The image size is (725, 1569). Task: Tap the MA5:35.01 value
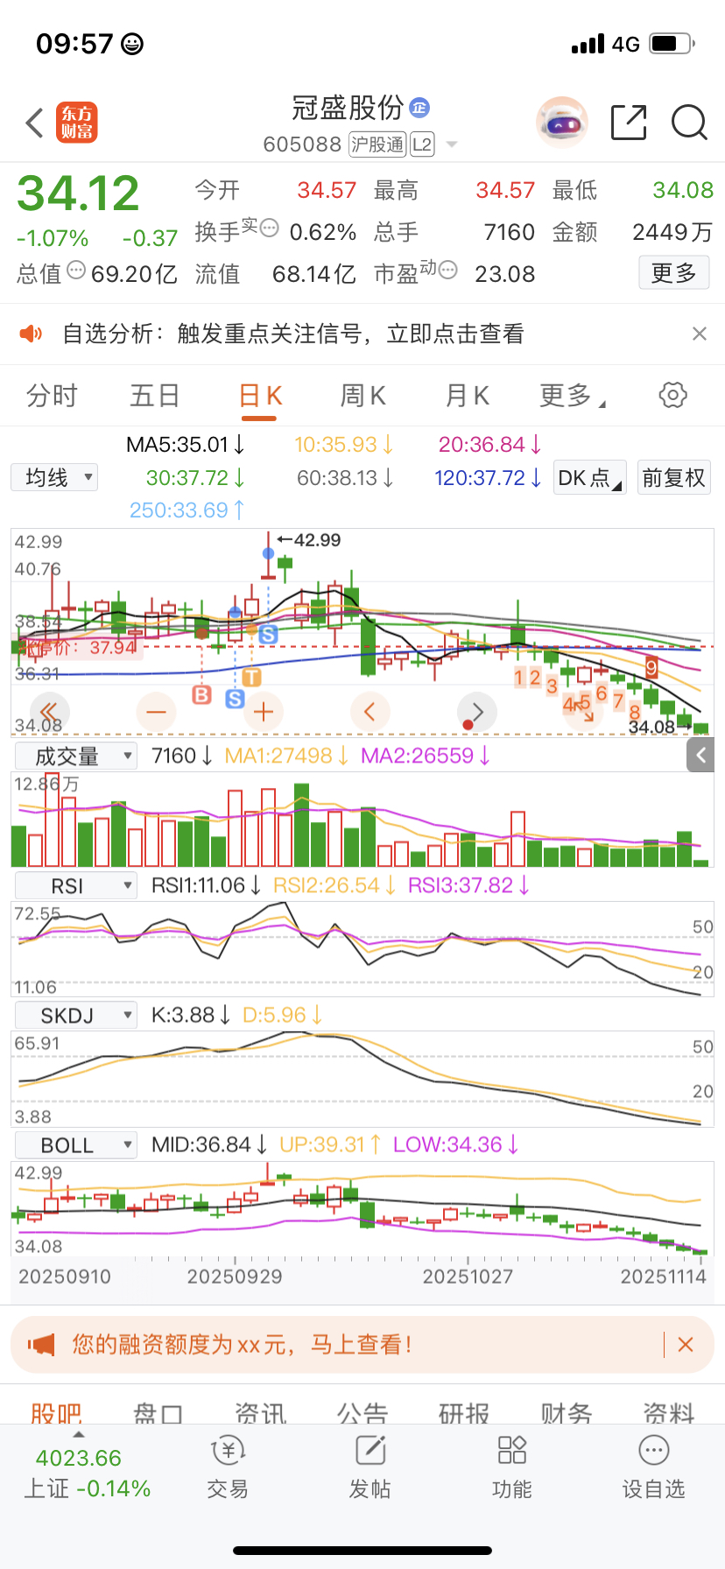click(x=185, y=444)
